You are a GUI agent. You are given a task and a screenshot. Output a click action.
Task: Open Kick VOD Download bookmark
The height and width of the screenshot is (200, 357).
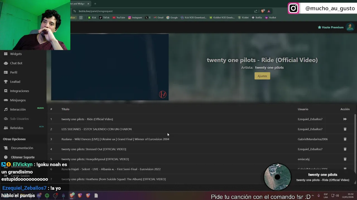coord(194,17)
